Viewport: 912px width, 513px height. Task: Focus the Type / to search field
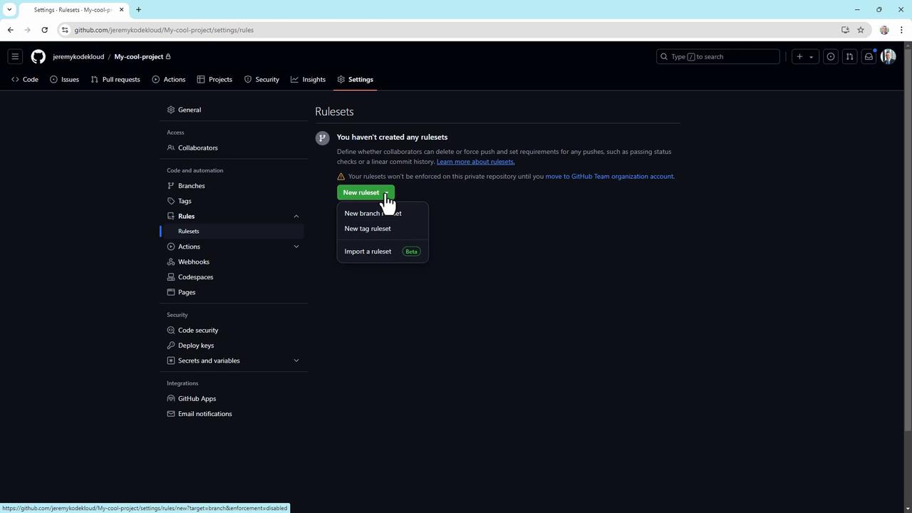[x=717, y=57]
